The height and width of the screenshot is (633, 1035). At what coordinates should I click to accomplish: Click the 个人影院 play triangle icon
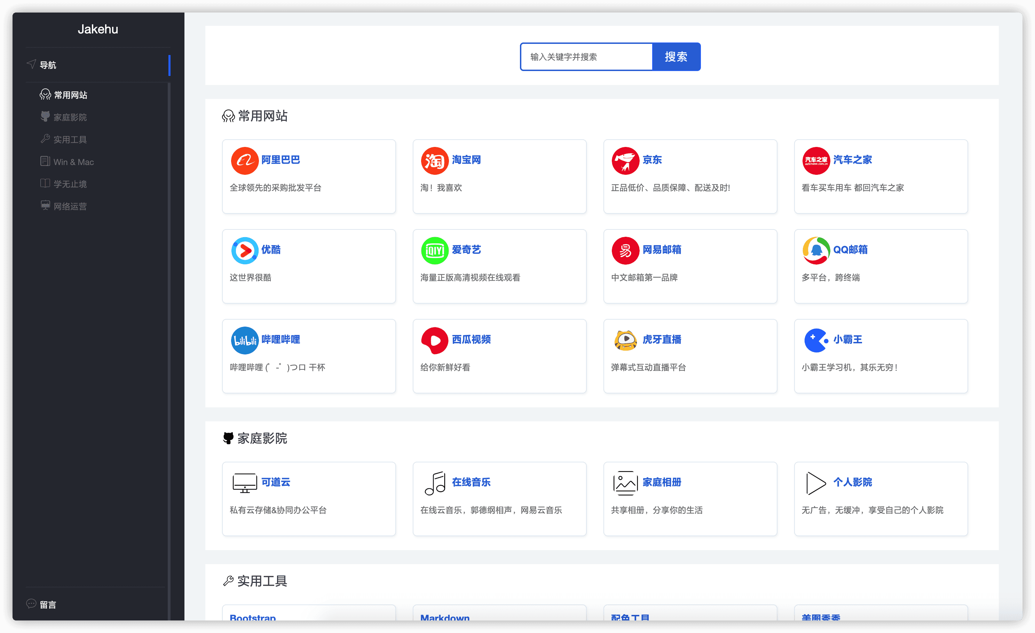pyautogui.click(x=815, y=483)
